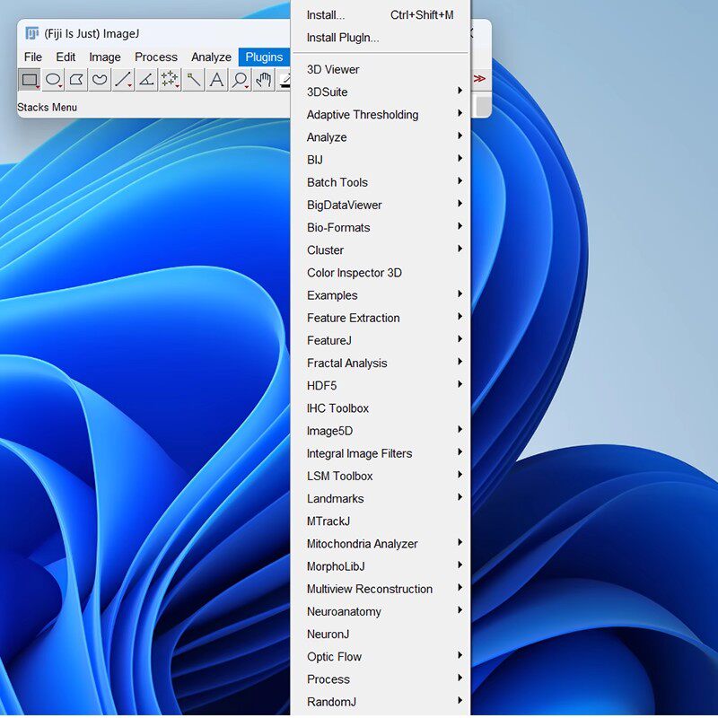Expand the 3DSuite submenu
718x718 pixels.
pyautogui.click(x=380, y=92)
